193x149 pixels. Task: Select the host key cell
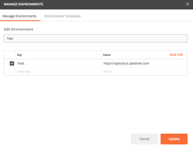click(58, 63)
